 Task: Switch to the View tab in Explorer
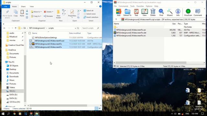point(32,6)
